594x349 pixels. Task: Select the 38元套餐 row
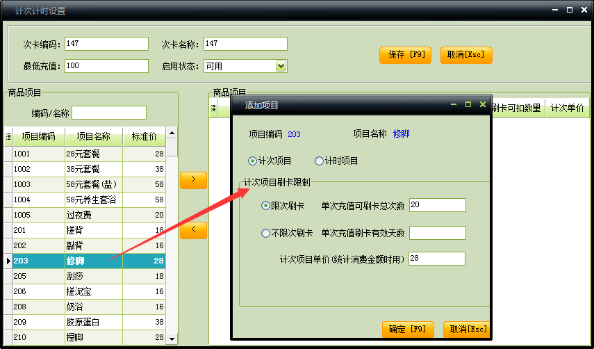click(85, 169)
